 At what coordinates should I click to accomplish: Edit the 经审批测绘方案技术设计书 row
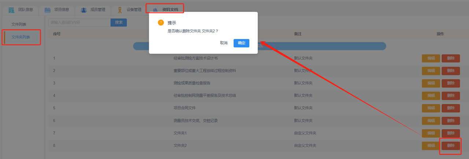[x=431, y=58]
